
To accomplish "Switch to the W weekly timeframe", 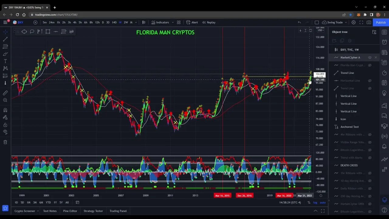I will tap(120, 22).
